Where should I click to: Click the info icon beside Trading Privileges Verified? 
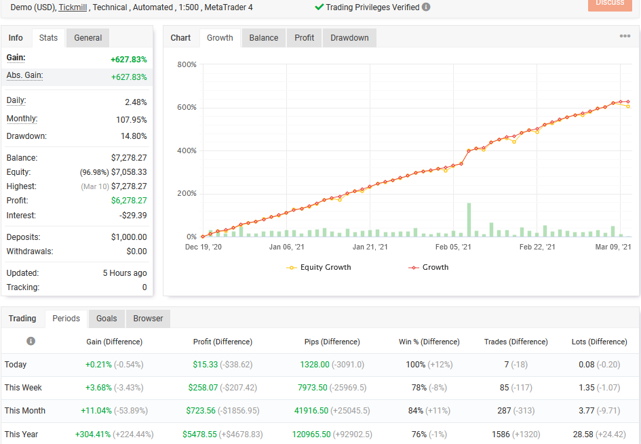426,7
